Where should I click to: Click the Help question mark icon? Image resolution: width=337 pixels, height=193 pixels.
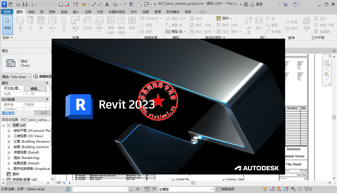coord(295,4)
